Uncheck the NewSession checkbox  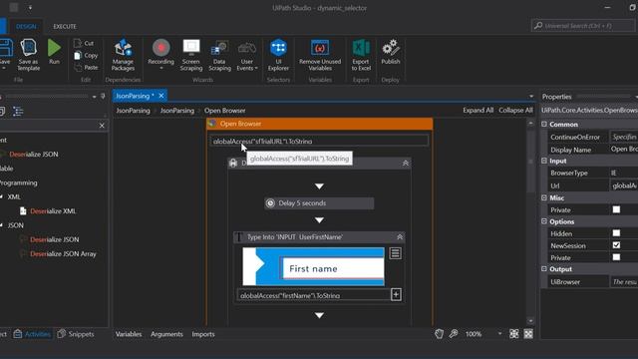pyautogui.click(x=616, y=245)
